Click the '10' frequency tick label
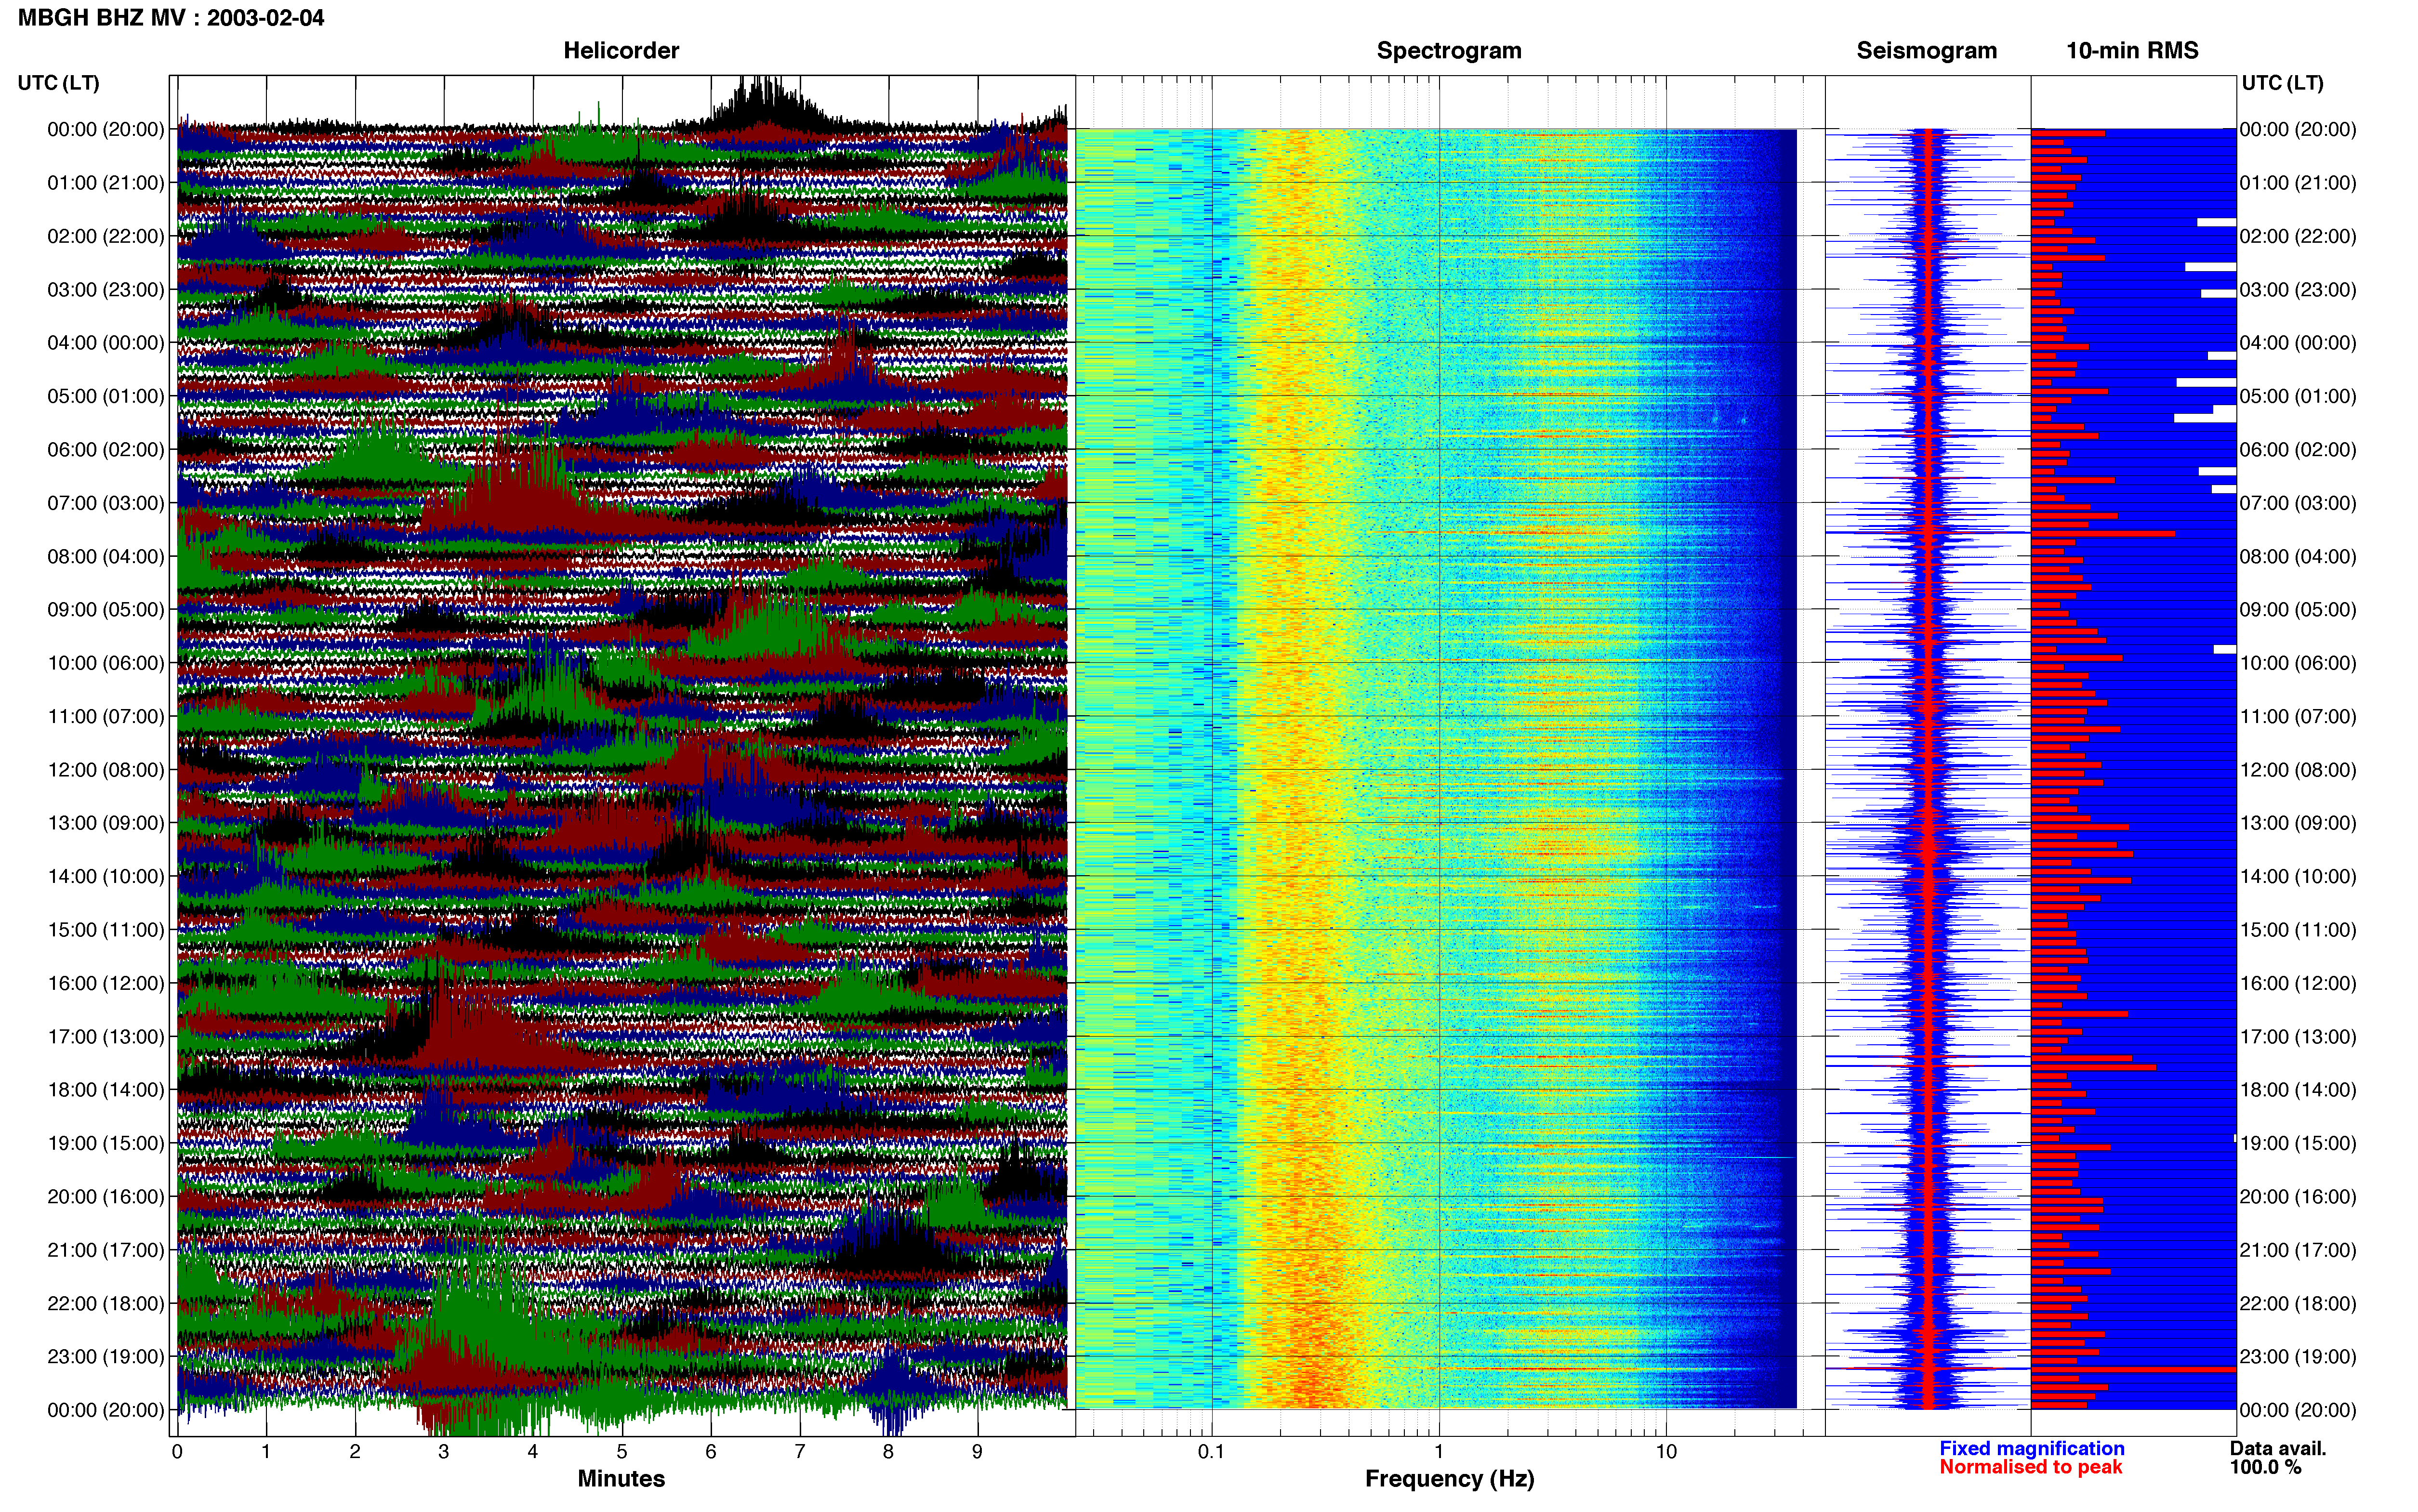The image size is (2418, 1512). (x=1666, y=1452)
